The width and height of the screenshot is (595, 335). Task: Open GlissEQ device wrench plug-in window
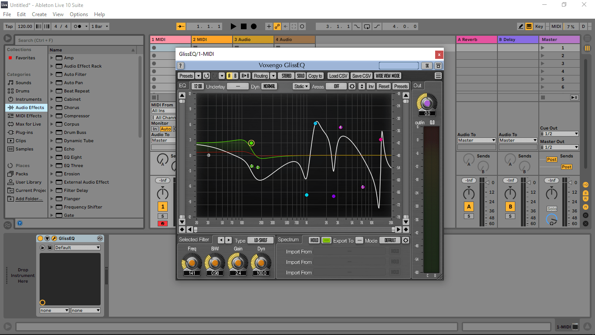click(x=54, y=239)
